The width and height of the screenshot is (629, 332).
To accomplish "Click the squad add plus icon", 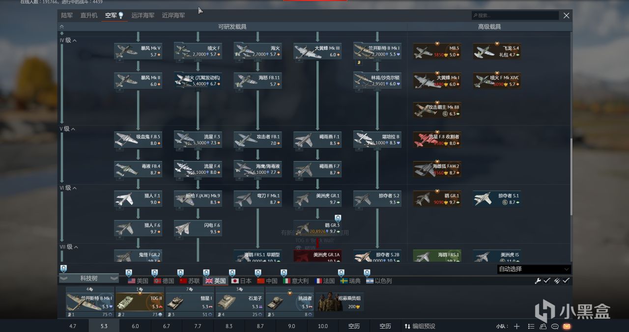I will (x=516, y=326).
